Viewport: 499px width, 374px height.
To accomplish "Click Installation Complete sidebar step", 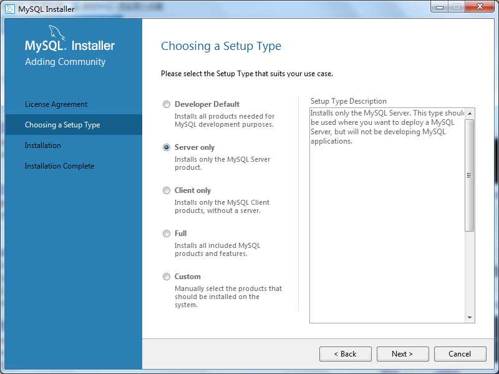I will (x=59, y=166).
